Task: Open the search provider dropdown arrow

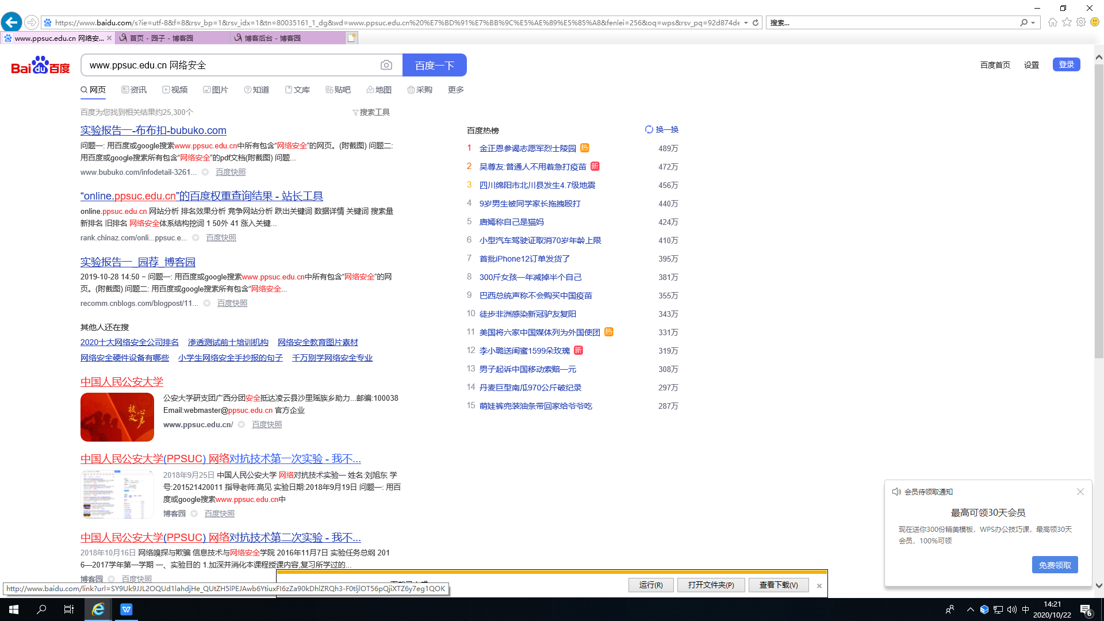Action: click(1033, 23)
